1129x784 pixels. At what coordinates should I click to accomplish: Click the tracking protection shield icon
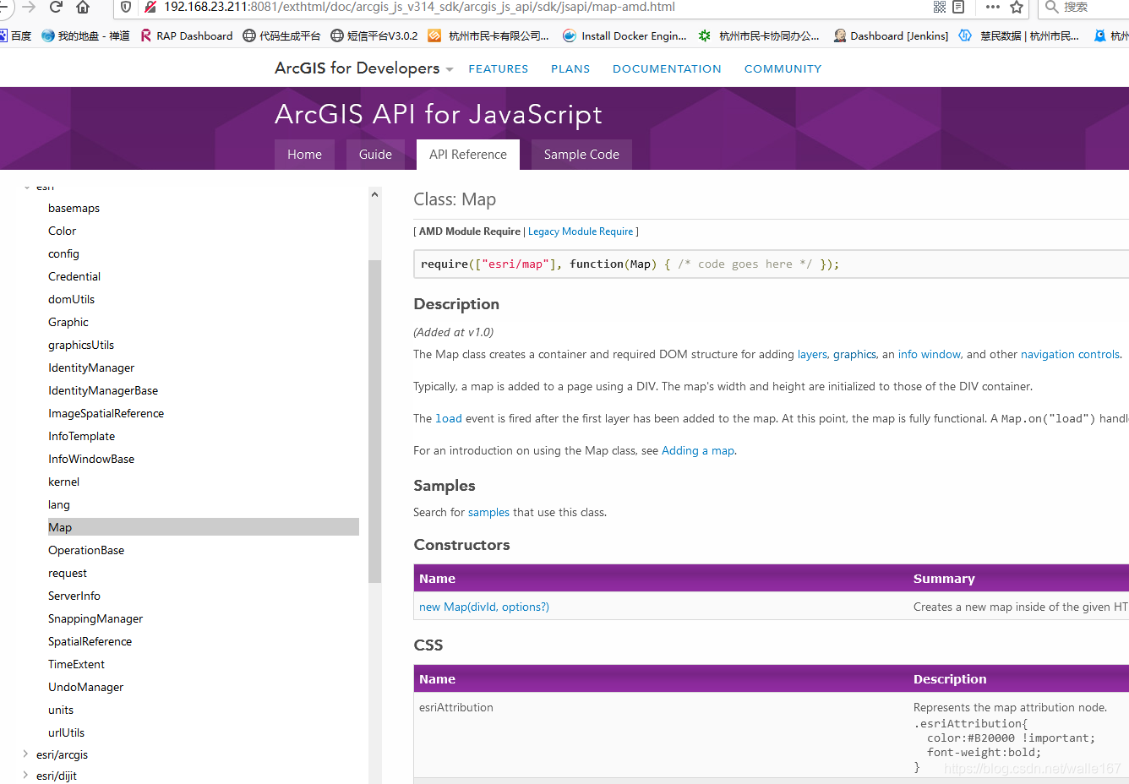coord(126,7)
